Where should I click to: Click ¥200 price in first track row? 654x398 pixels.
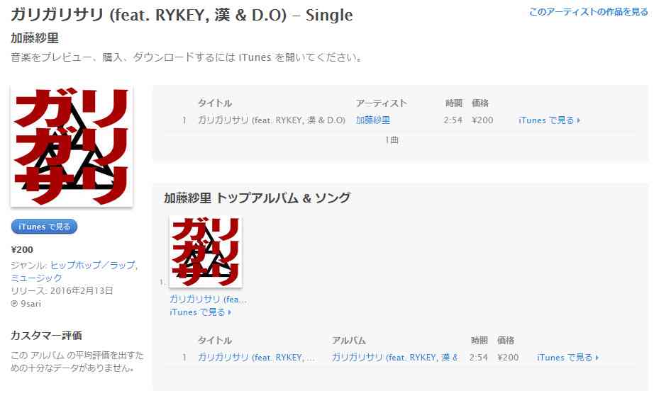coord(482,120)
